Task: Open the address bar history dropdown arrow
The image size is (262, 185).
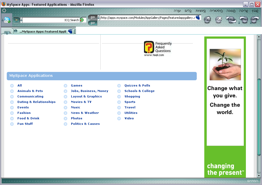Action: 99,18
